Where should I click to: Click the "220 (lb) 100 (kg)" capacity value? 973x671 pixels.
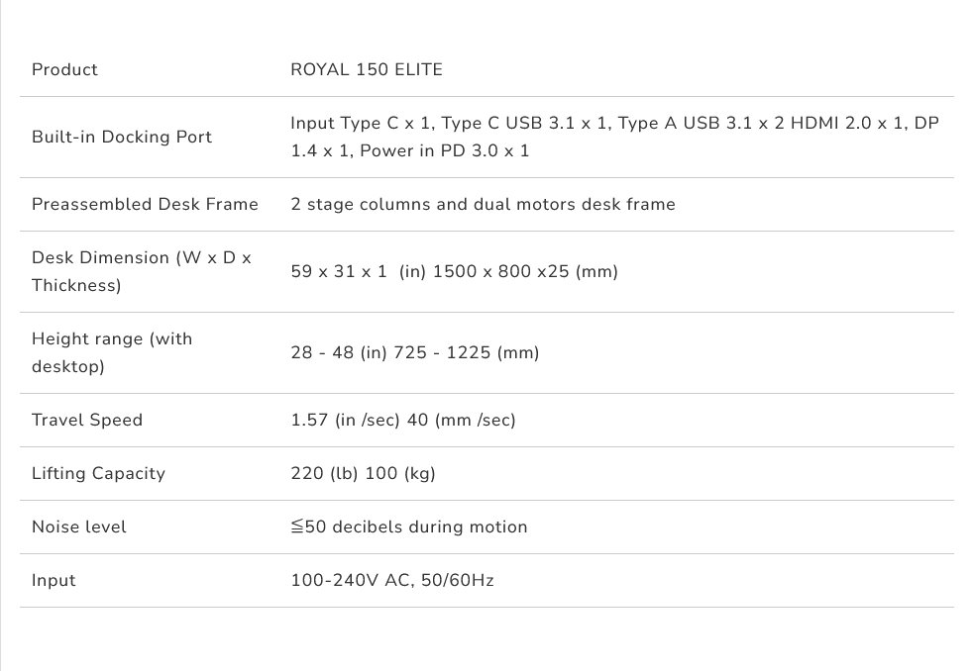[x=363, y=473]
